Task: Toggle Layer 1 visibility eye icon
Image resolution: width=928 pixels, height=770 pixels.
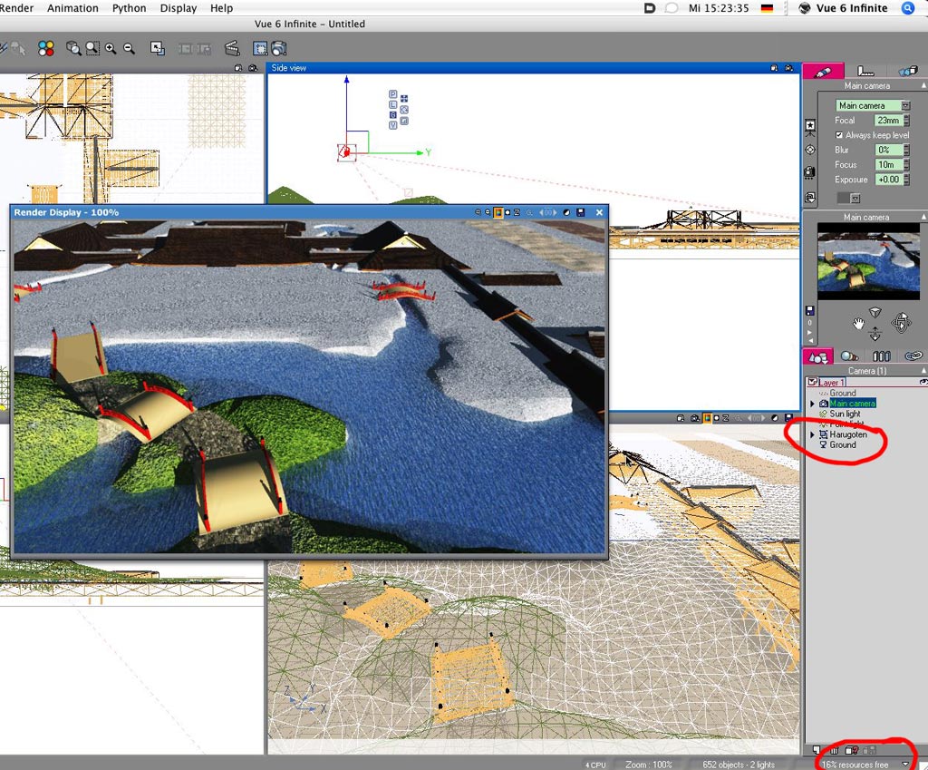Action: (x=923, y=383)
